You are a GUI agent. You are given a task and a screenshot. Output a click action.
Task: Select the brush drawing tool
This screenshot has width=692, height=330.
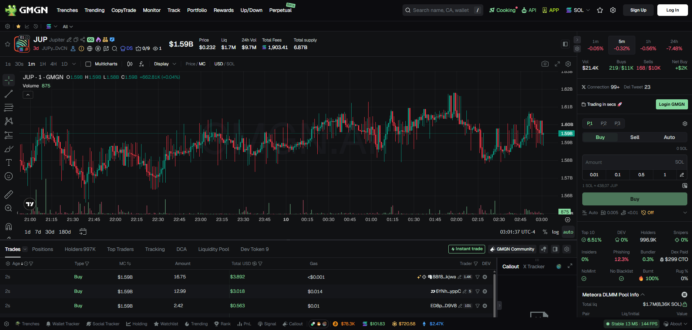pos(9,149)
